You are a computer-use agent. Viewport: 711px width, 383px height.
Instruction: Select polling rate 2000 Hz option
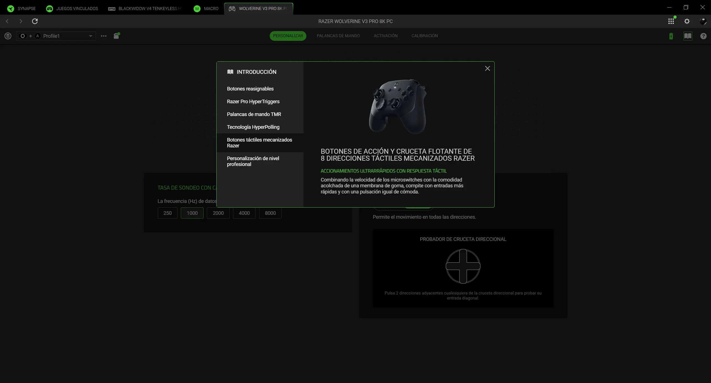[218, 213]
